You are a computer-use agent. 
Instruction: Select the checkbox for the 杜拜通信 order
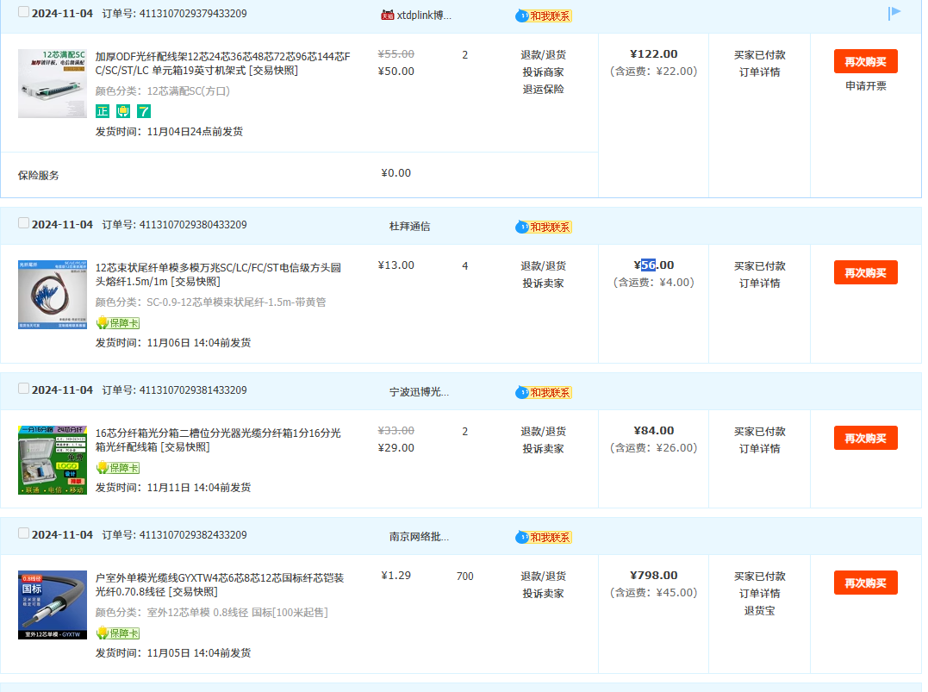pyautogui.click(x=23, y=223)
